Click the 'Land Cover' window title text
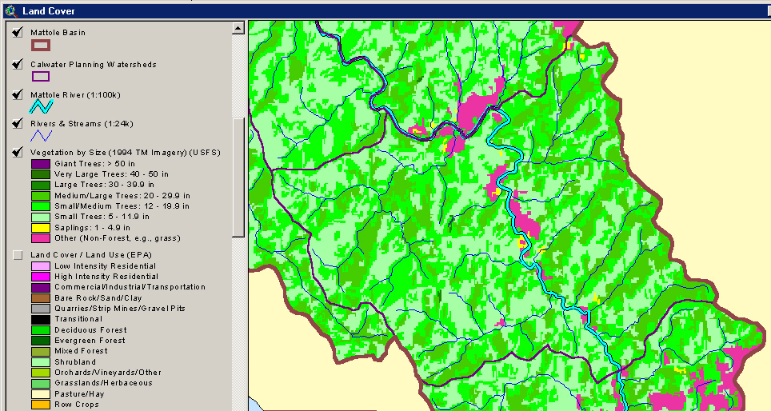771x411 pixels. [x=49, y=11]
